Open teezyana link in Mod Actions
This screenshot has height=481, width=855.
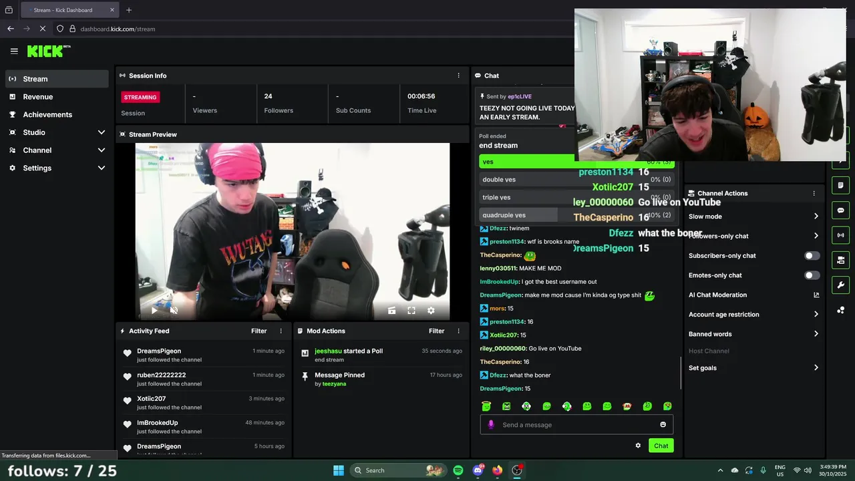[x=334, y=384]
